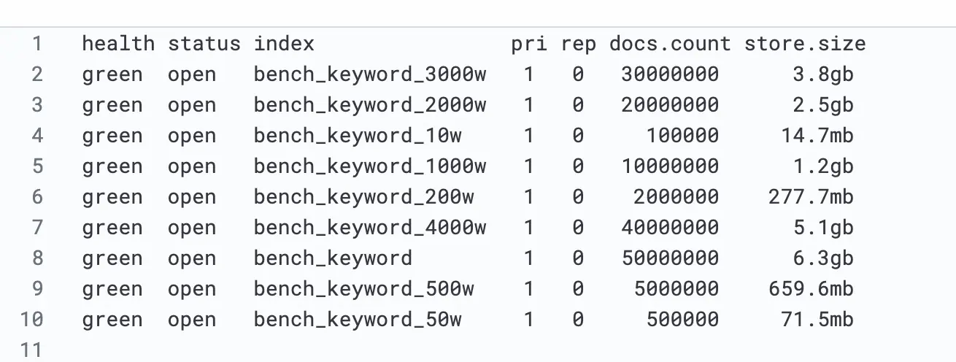
Task: Click the docs.count column header
Action: point(669,44)
